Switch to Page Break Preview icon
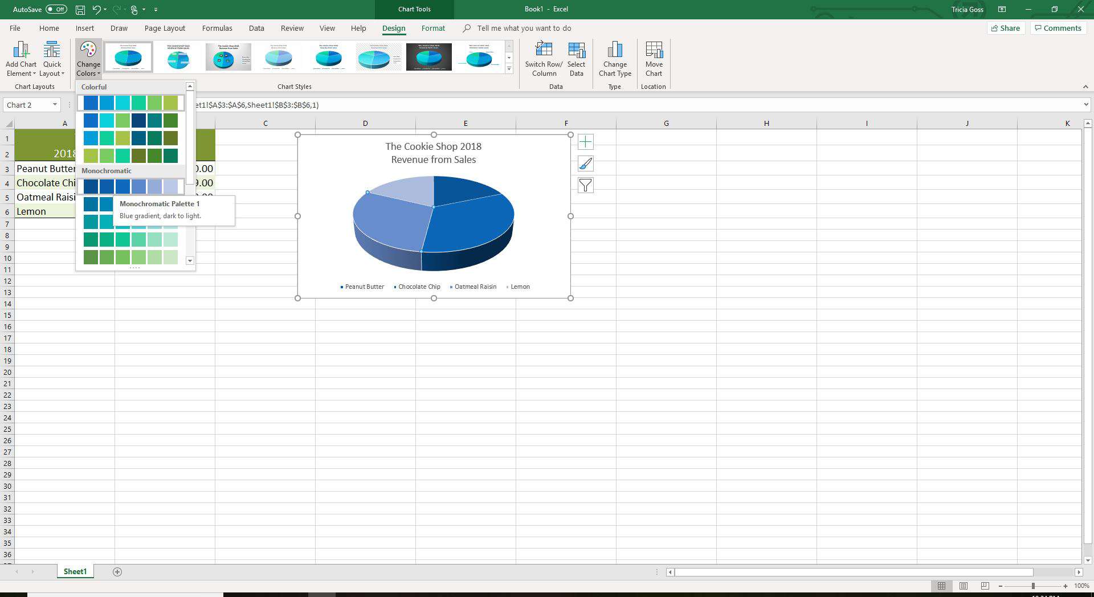Screen dimensions: 1094x597 (x=985, y=586)
